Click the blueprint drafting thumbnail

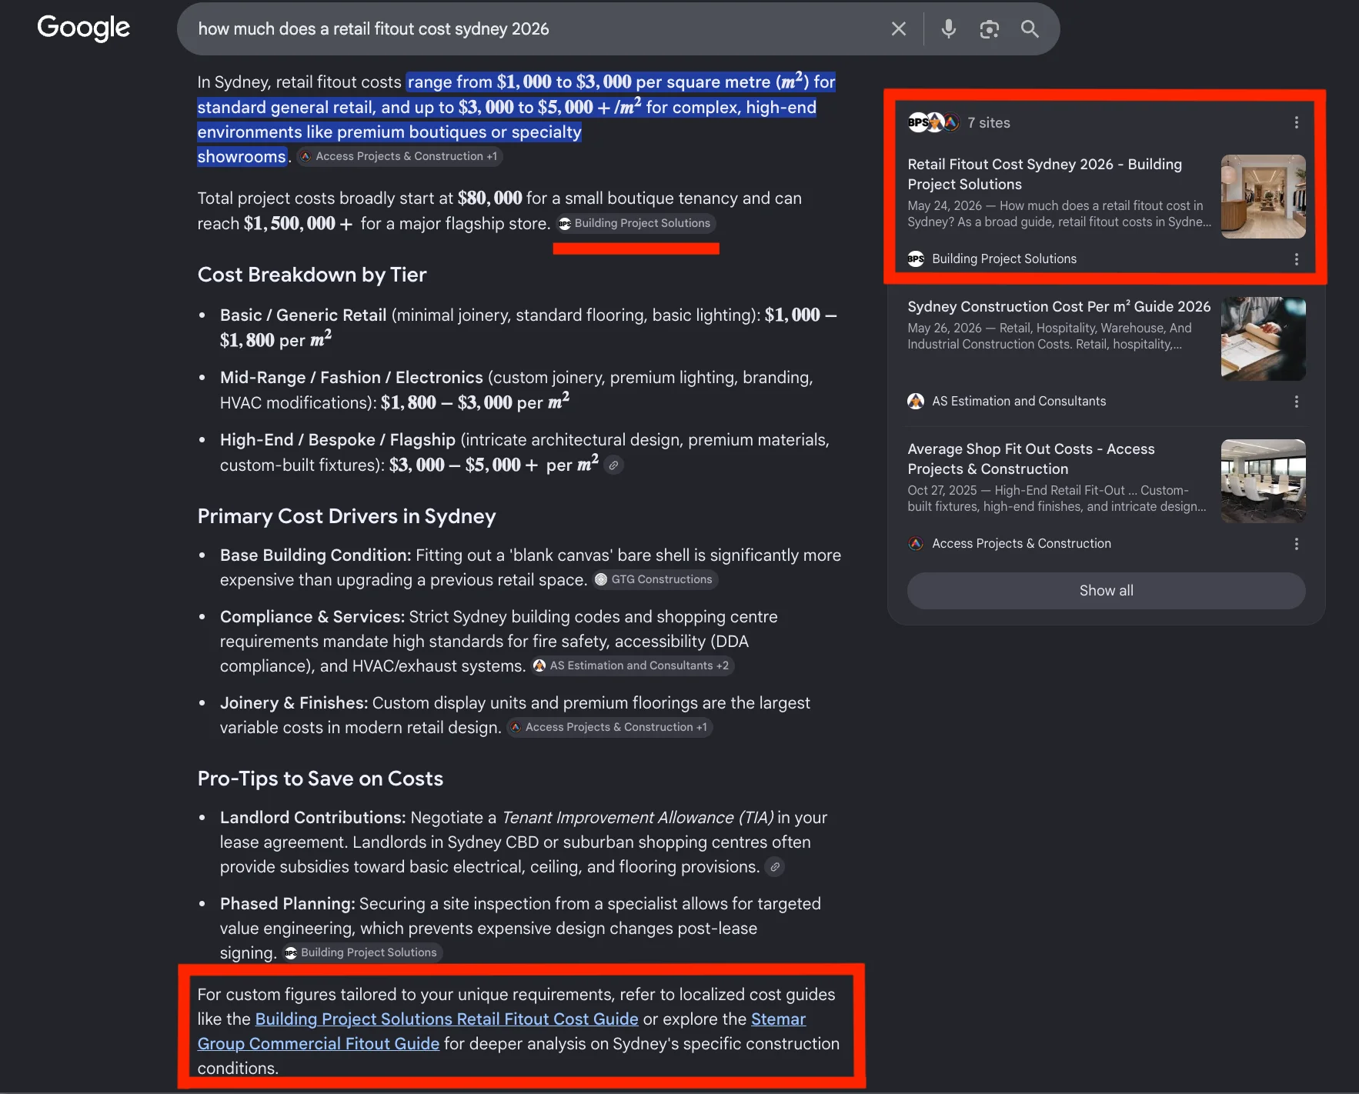[x=1263, y=339]
